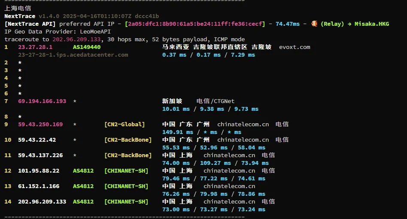Select hop 12 latency 79.46 ms
Screen dimensions: 407x219
click(176, 179)
